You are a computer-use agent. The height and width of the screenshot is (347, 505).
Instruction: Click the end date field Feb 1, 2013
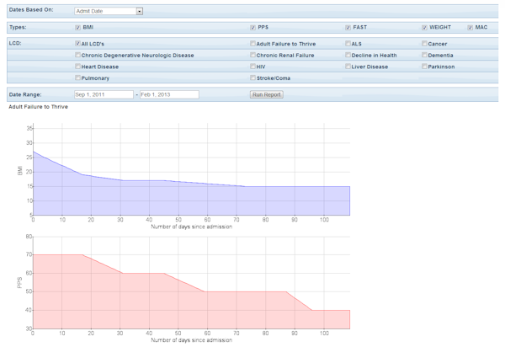click(x=169, y=94)
